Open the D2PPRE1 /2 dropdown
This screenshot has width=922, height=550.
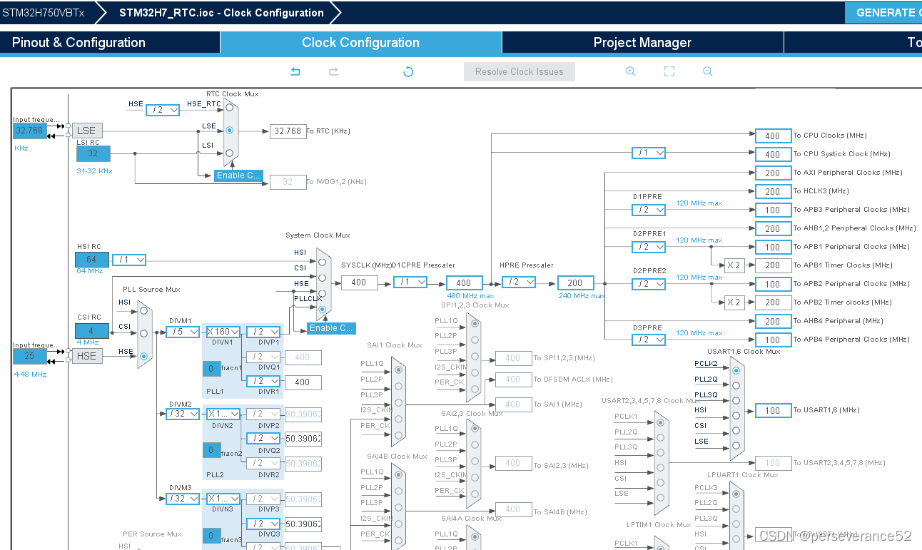(649, 247)
